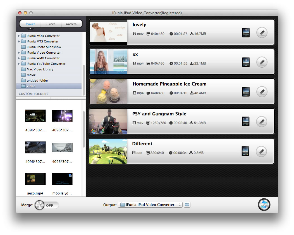
Task: Select the PSY and Gangnam Style thumbnail
Action: (x=108, y=121)
